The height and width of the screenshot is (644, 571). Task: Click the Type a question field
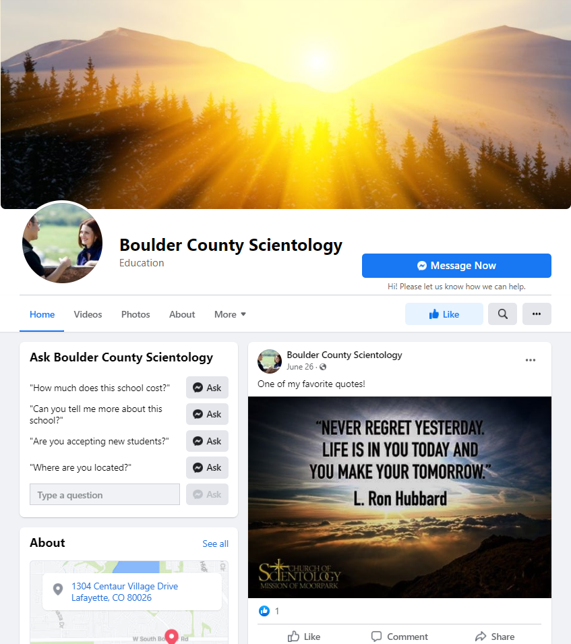[x=104, y=494]
